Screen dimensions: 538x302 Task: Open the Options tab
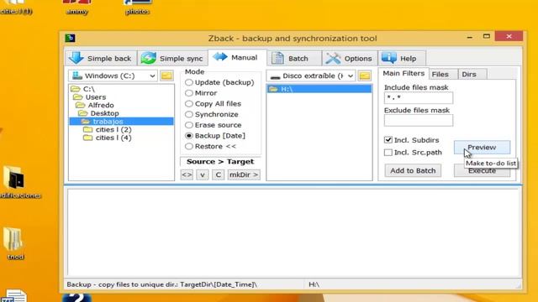point(350,58)
